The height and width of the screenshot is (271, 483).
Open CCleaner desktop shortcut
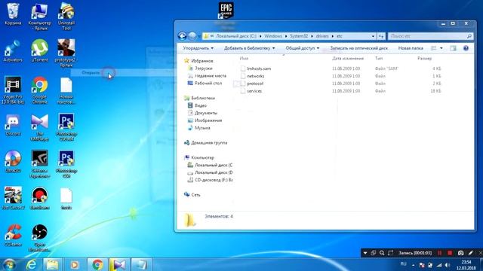tap(13, 236)
